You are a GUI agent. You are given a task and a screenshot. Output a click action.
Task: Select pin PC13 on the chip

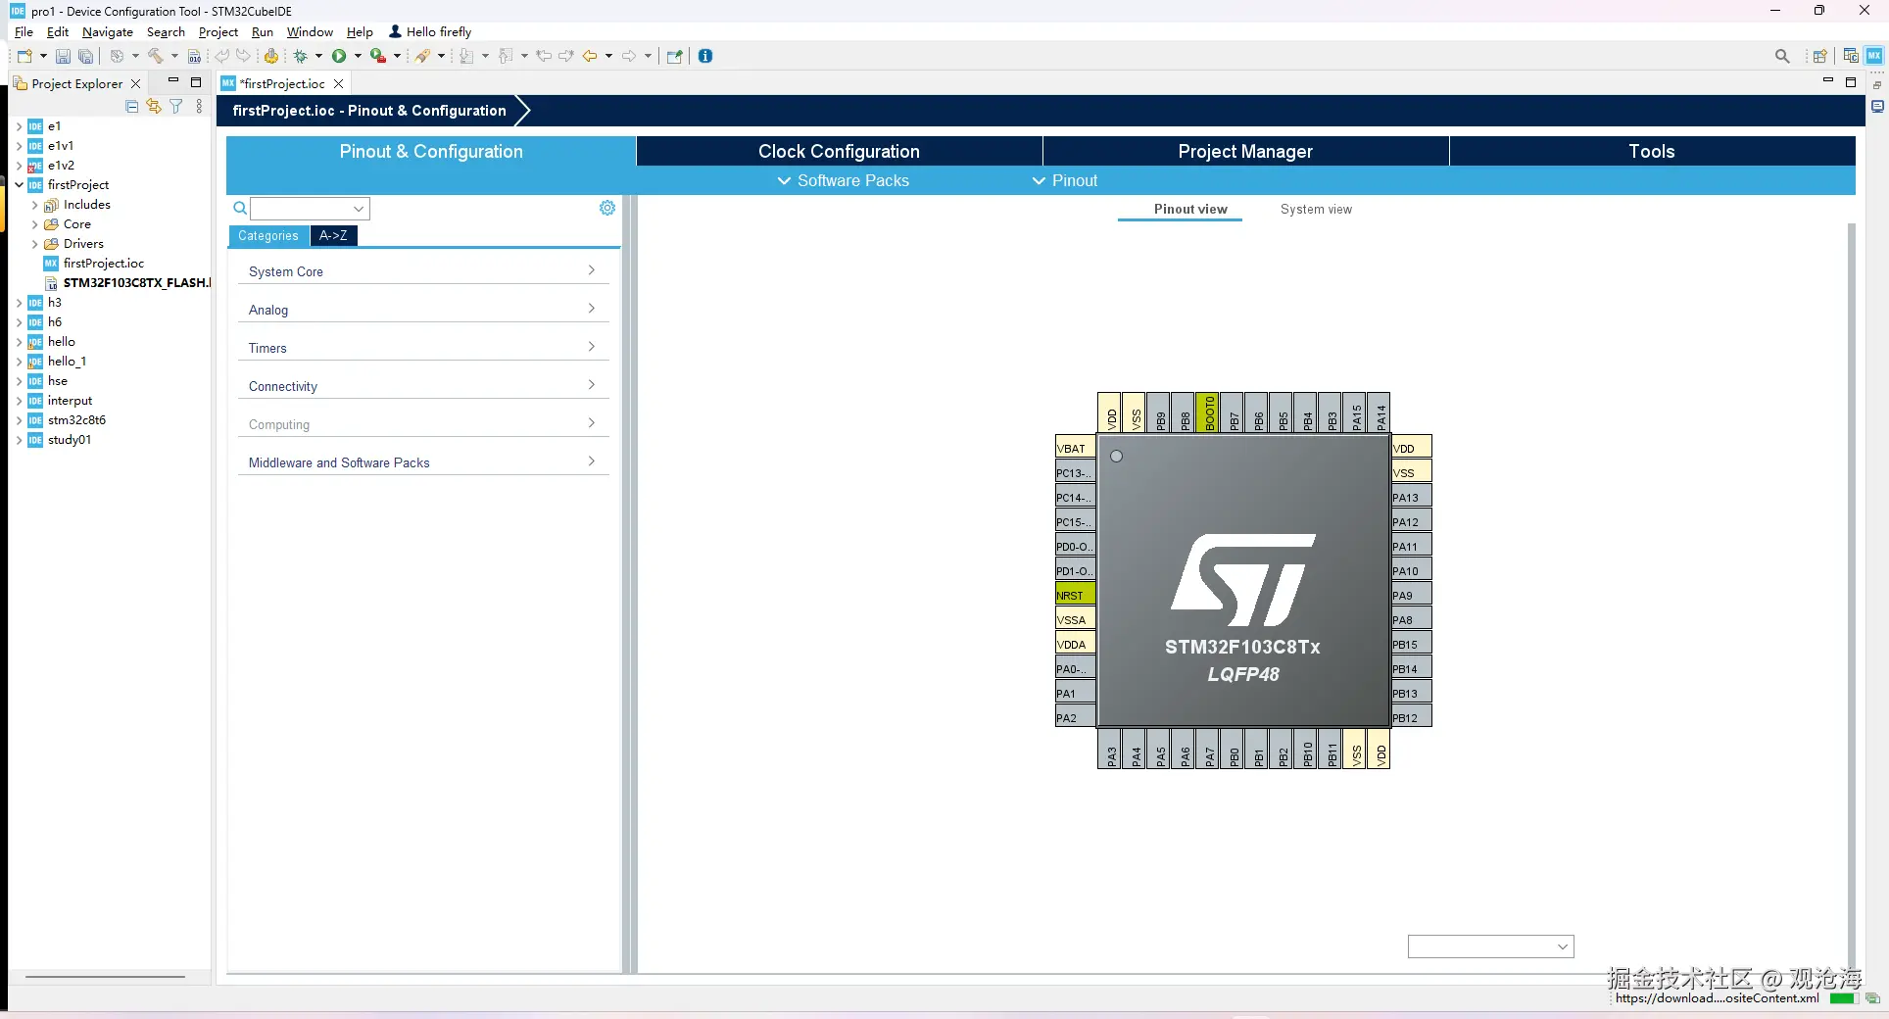pyautogui.click(x=1076, y=472)
